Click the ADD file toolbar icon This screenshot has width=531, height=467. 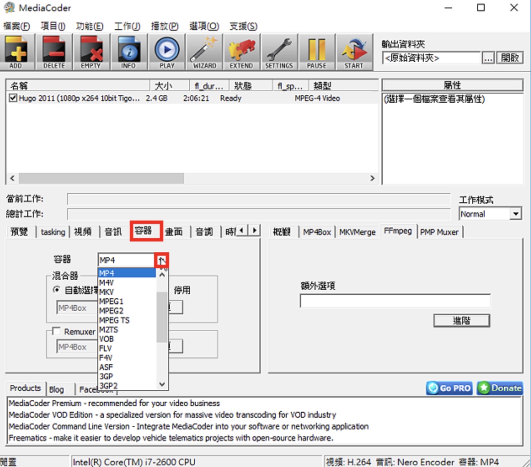(x=16, y=52)
